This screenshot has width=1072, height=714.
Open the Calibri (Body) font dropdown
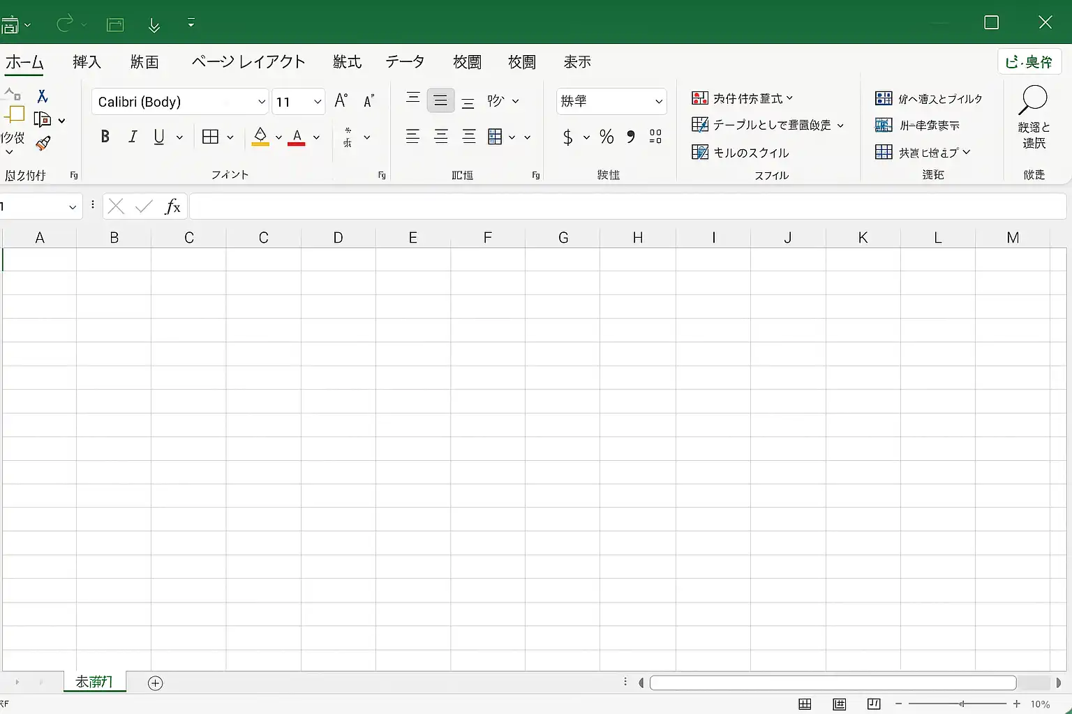(180, 102)
